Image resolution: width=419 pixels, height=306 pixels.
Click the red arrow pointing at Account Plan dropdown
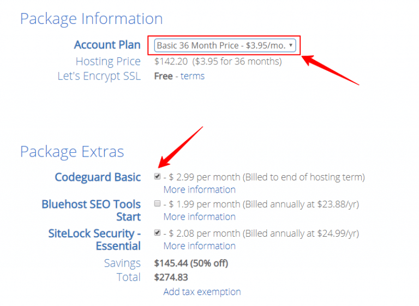point(330,69)
